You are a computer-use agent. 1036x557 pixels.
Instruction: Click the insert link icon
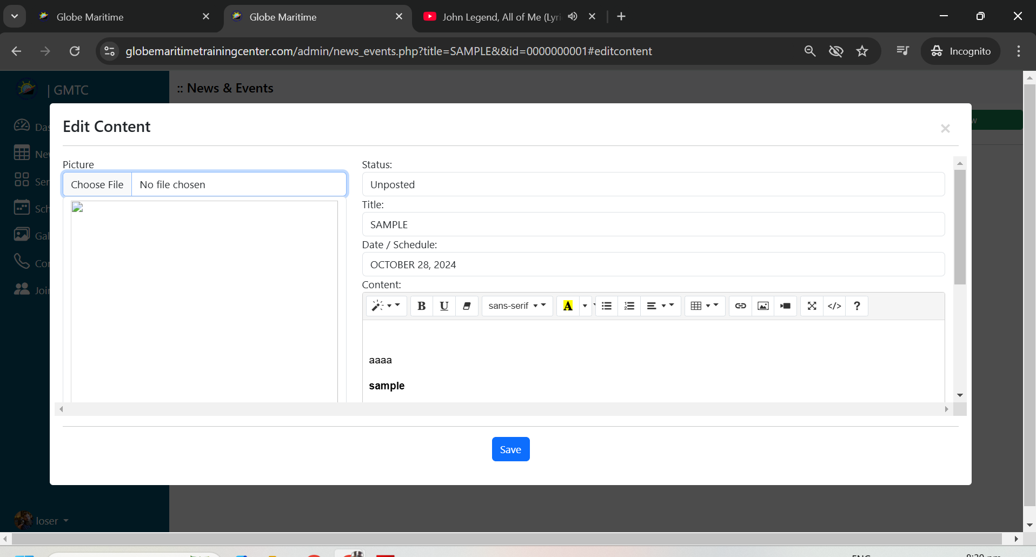pyautogui.click(x=740, y=306)
